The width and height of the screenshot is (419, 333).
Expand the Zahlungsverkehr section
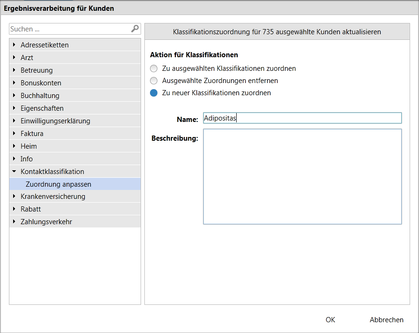(15, 222)
